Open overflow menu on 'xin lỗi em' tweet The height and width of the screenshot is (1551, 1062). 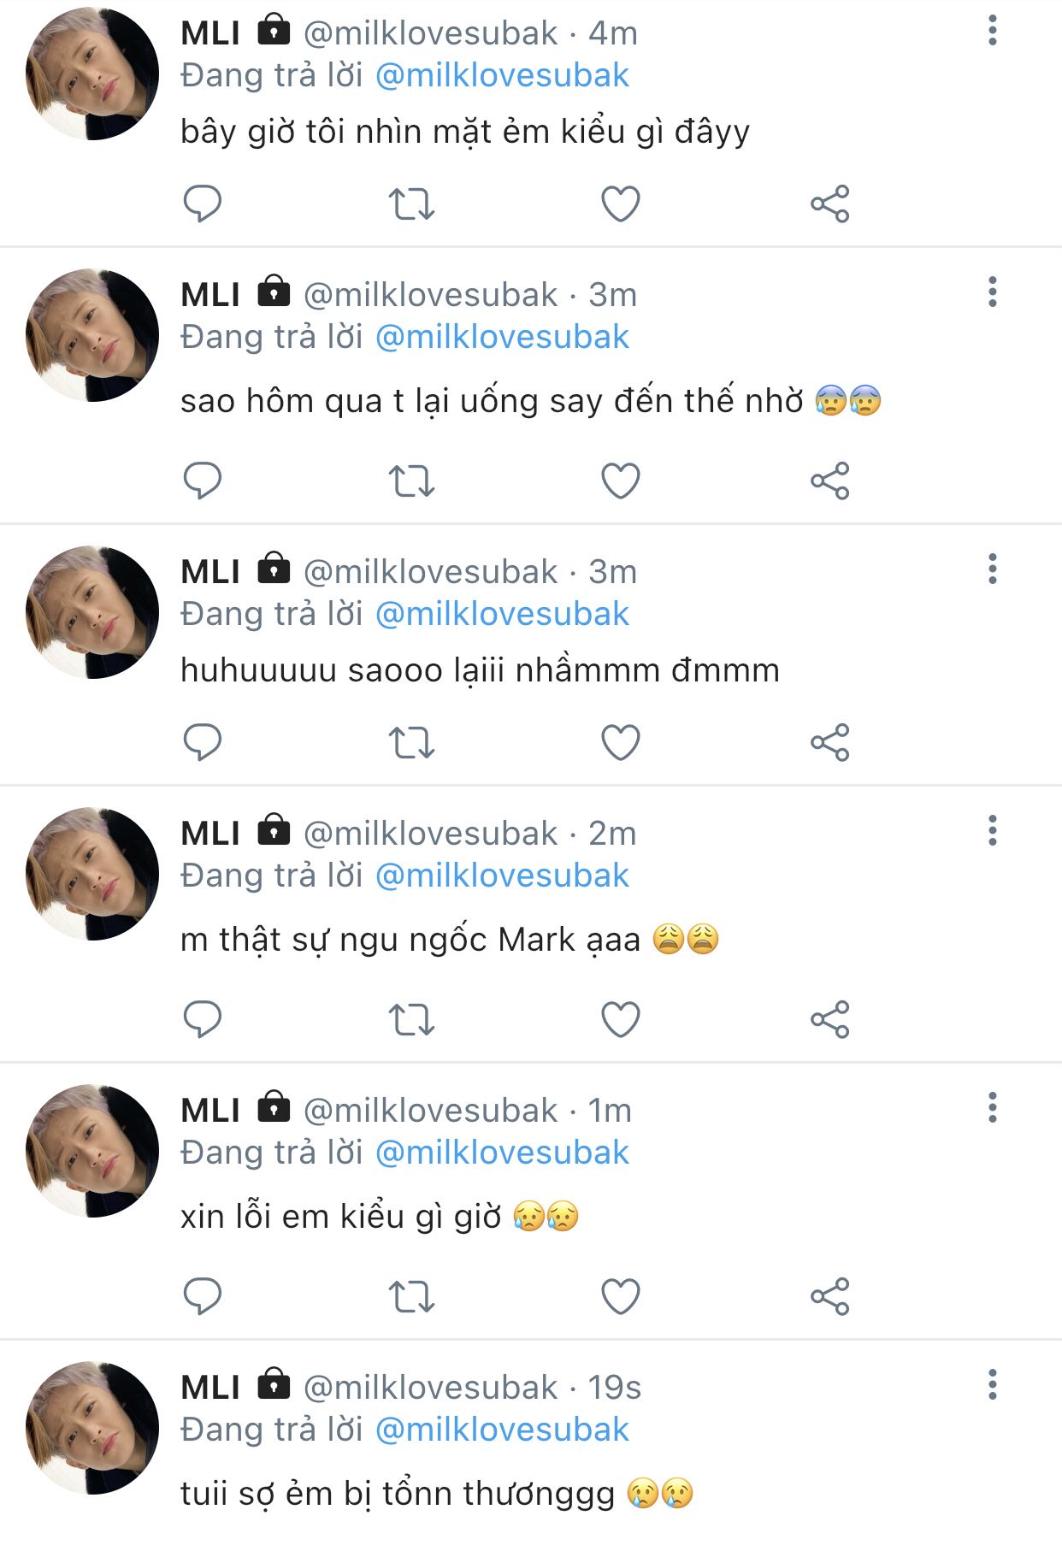point(992,1108)
